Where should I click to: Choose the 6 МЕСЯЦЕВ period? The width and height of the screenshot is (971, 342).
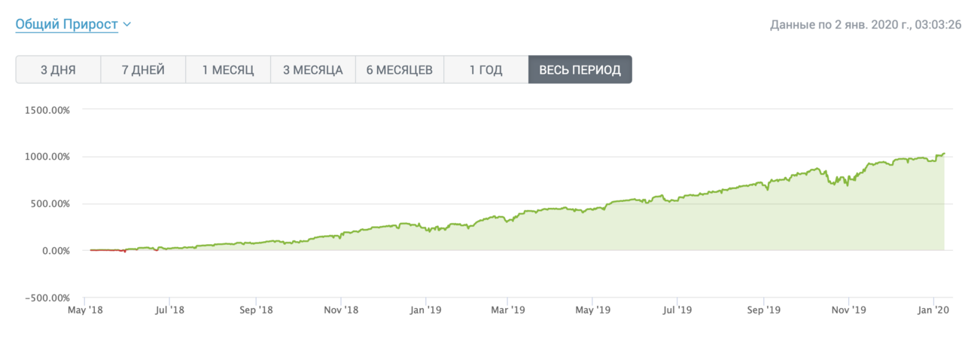(x=400, y=70)
